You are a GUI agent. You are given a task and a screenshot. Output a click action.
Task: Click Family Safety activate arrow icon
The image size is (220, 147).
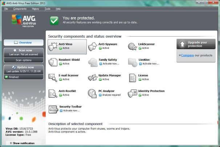[101, 64]
